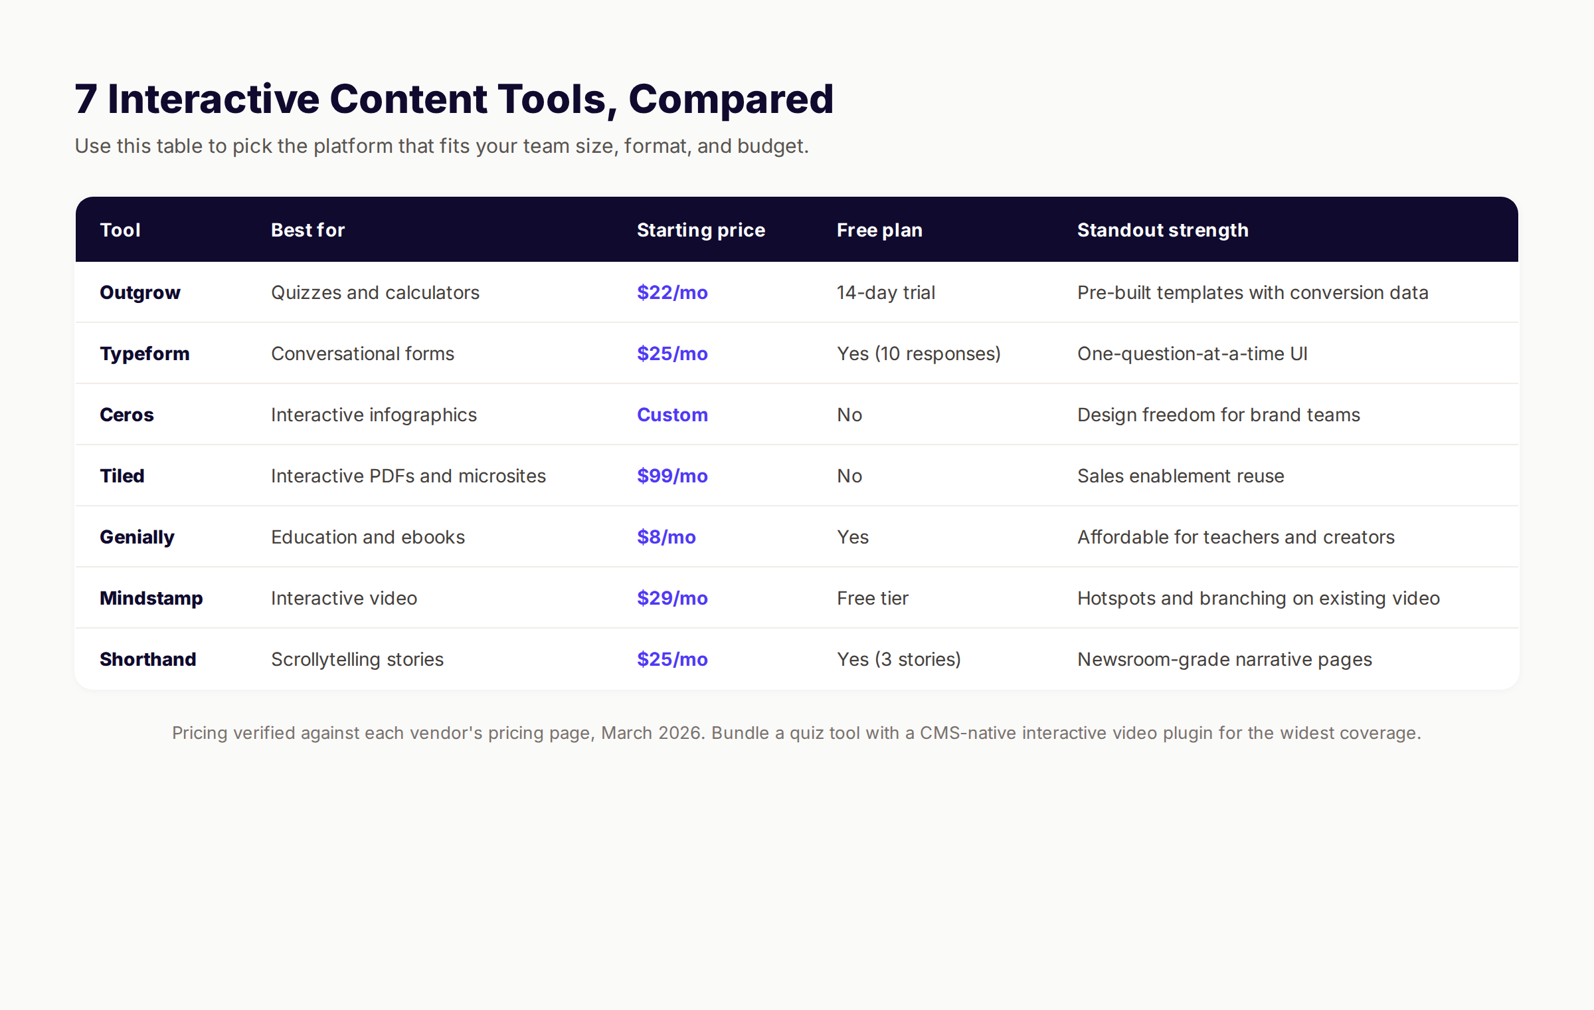
Task: Click Outgrow's '$22/mo' price
Action: [672, 292]
